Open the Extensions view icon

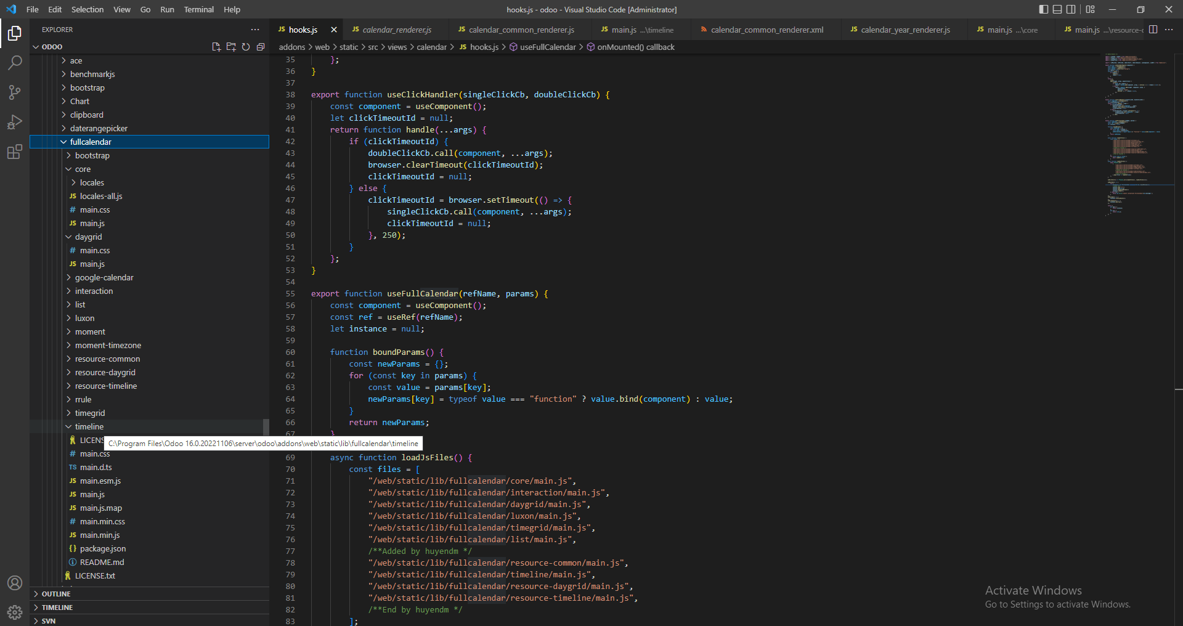click(x=15, y=152)
